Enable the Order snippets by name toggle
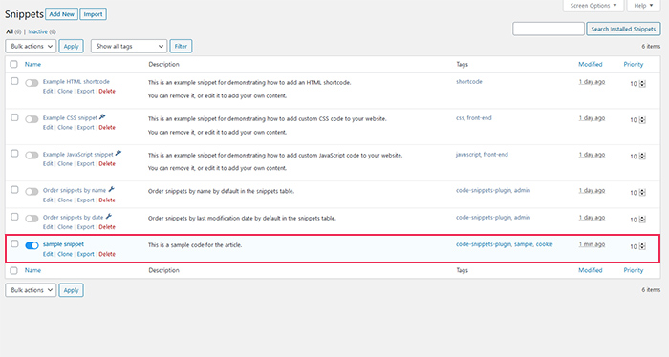This screenshot has height=357, width=669. click(32, 192)
